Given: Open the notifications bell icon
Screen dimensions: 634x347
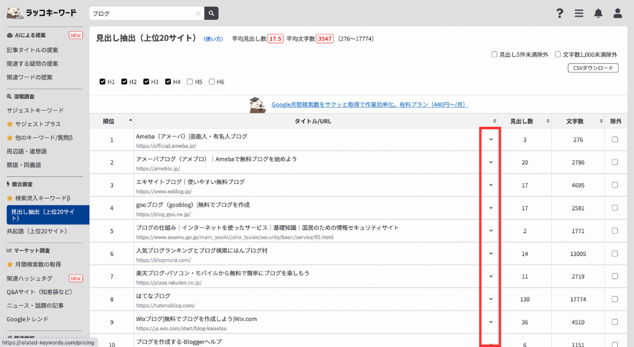Looking at the screenshot, I should pyautogui.click(x=598, y=14).
